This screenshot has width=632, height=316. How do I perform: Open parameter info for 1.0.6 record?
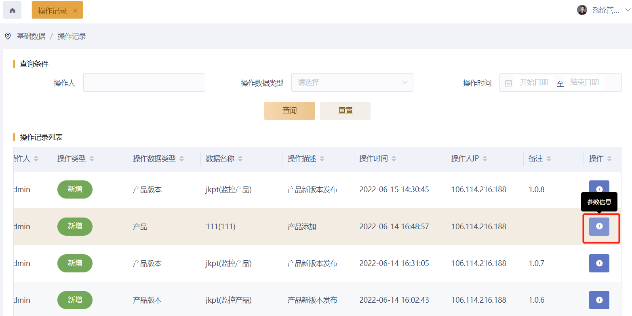coord(599,300)
